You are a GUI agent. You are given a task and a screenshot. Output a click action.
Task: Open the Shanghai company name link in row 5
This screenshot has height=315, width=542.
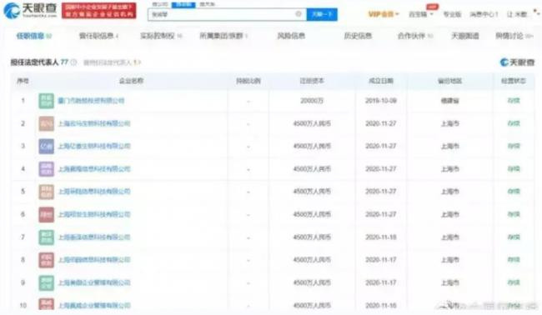[x=94, y=192]
